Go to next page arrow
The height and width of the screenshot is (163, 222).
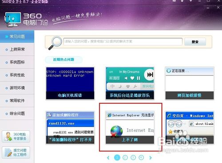[151, 158]
